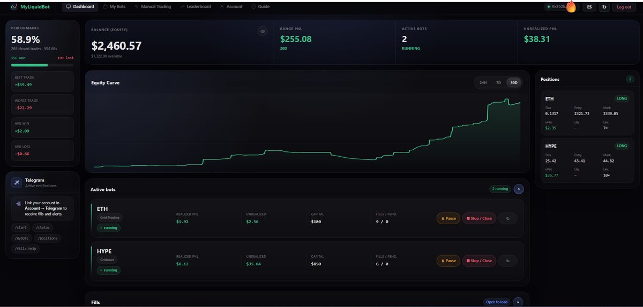
Task: Click the ETH LONG badge in Positions
Action: click(622, 99)
